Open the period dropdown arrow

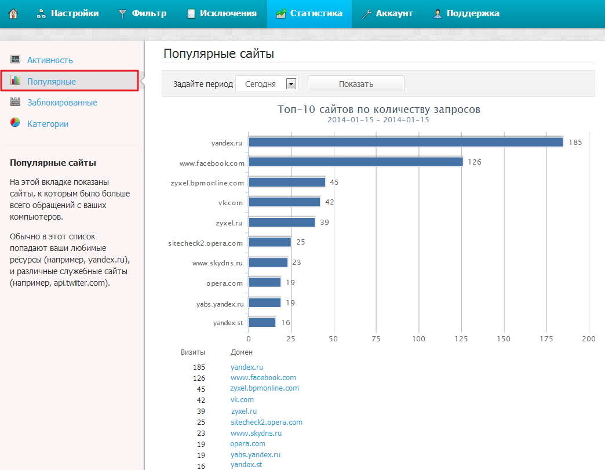[291, 84]
